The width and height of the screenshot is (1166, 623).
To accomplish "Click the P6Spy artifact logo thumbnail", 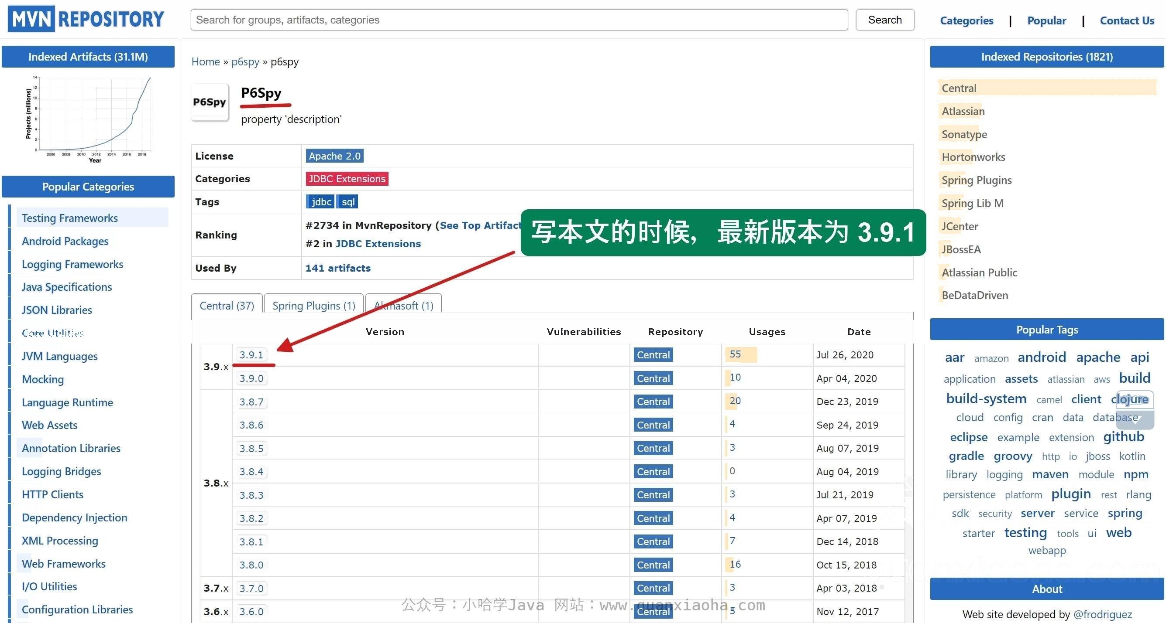I will click(x=210, y=102).
